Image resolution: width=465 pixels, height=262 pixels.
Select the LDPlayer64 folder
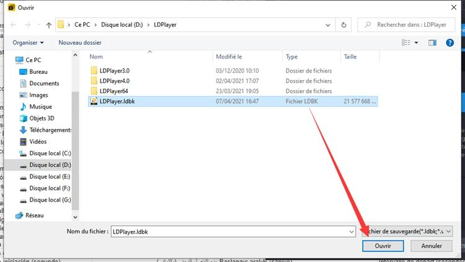click(x=114, y=91)
